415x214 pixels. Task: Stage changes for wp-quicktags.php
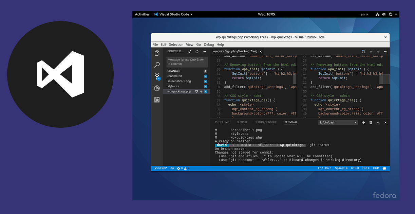201,92
